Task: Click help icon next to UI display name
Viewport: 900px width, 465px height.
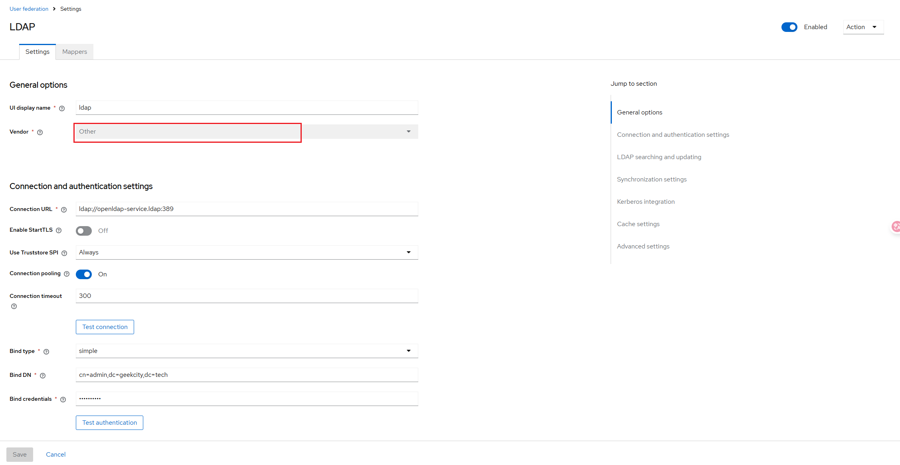Action: coord(62,108)
